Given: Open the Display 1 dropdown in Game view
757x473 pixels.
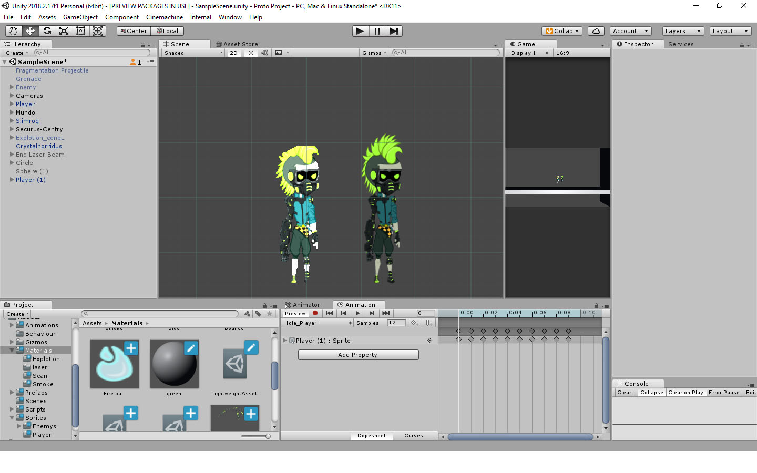Looking at the screenshot, I should [x=529, y=53].
